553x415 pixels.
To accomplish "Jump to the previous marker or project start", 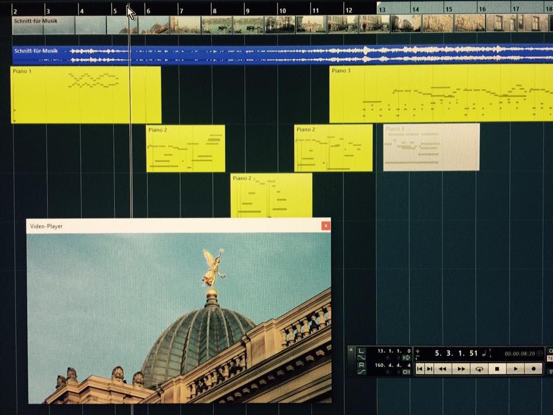I will (x=420, y=369).
